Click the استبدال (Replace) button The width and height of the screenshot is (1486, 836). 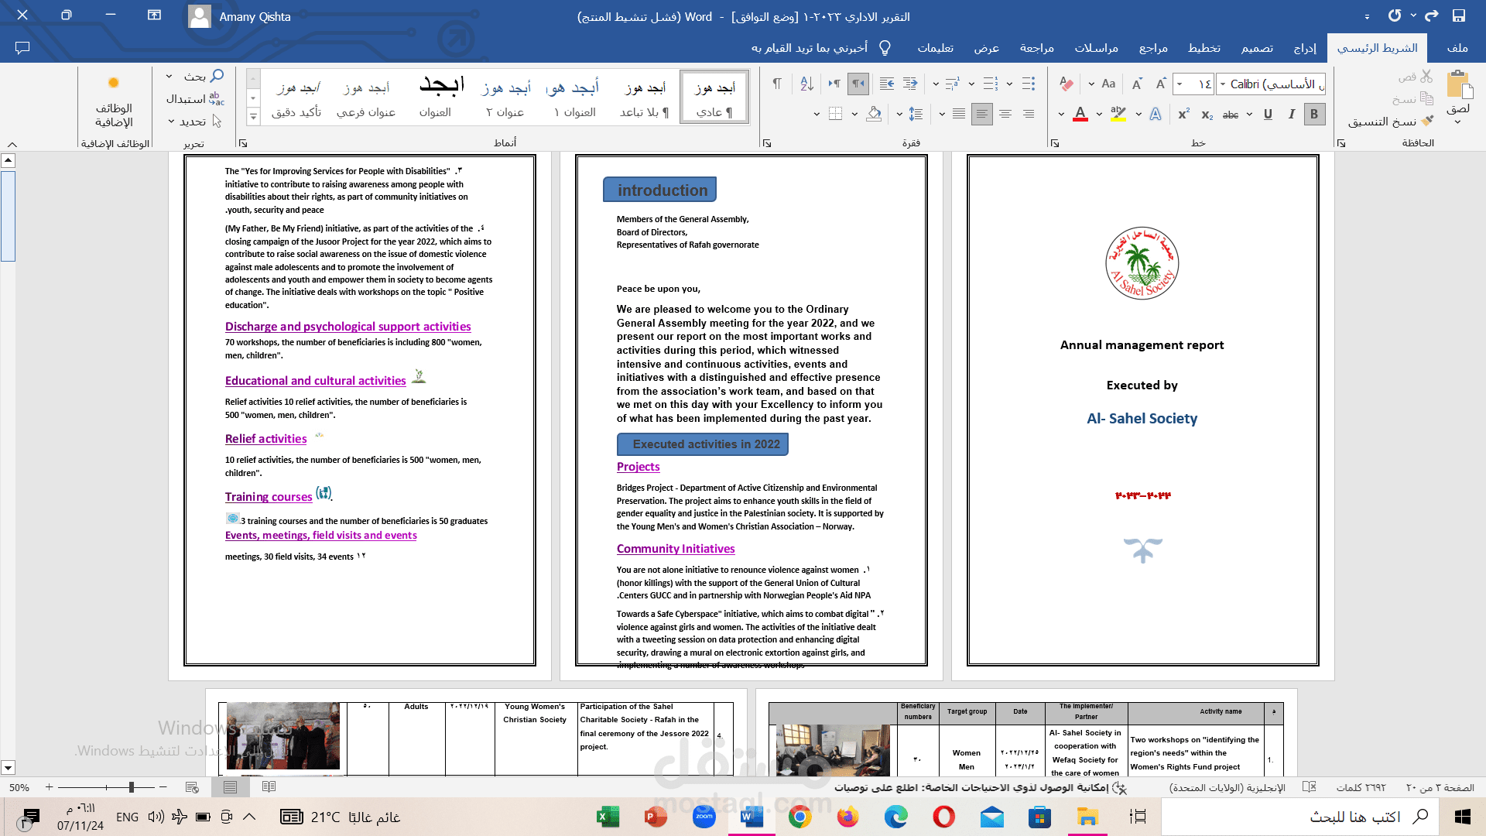tap(194, 99)
